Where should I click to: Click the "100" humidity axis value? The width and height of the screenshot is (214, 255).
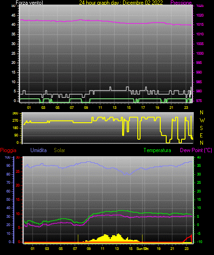7,157
